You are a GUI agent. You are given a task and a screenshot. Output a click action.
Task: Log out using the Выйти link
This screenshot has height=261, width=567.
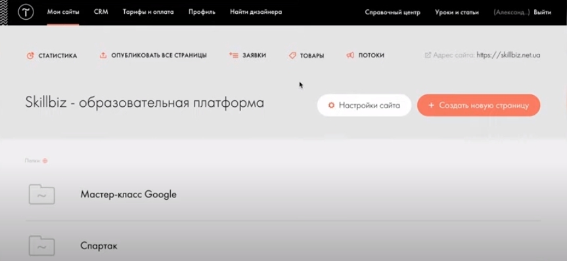coord(543,12)
